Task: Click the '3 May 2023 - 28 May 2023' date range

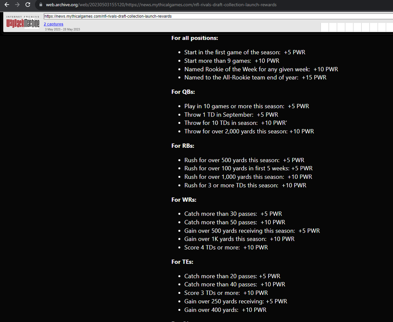Action: point(63,29)
